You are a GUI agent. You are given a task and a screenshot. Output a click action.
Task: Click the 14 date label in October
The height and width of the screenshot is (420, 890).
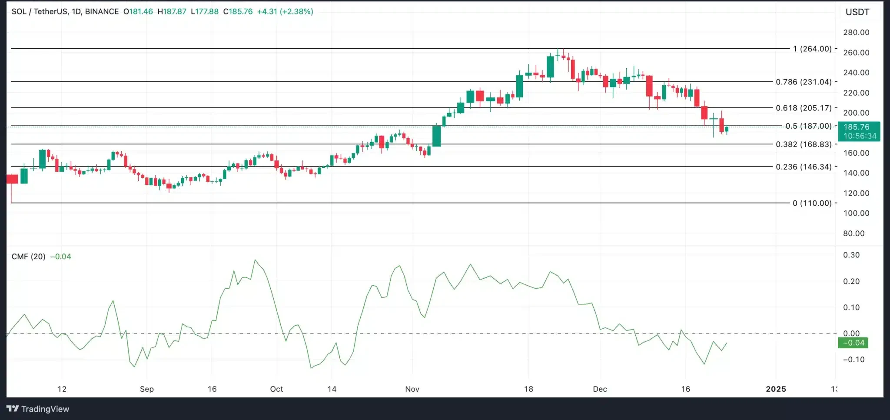(x=332, y=389)
